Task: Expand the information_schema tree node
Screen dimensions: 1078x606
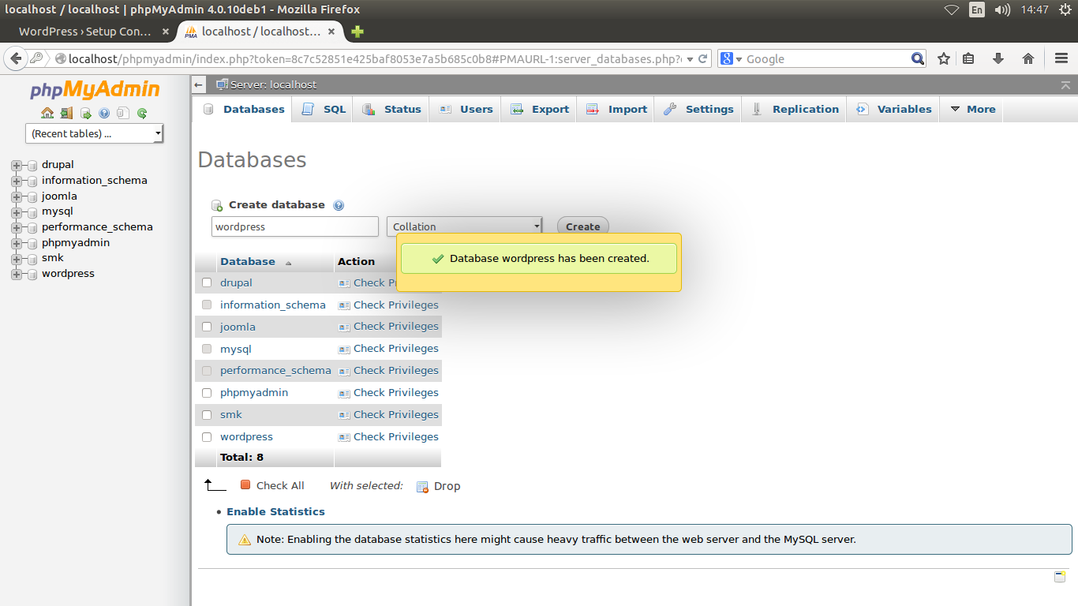Action: (x=16, y=181)
